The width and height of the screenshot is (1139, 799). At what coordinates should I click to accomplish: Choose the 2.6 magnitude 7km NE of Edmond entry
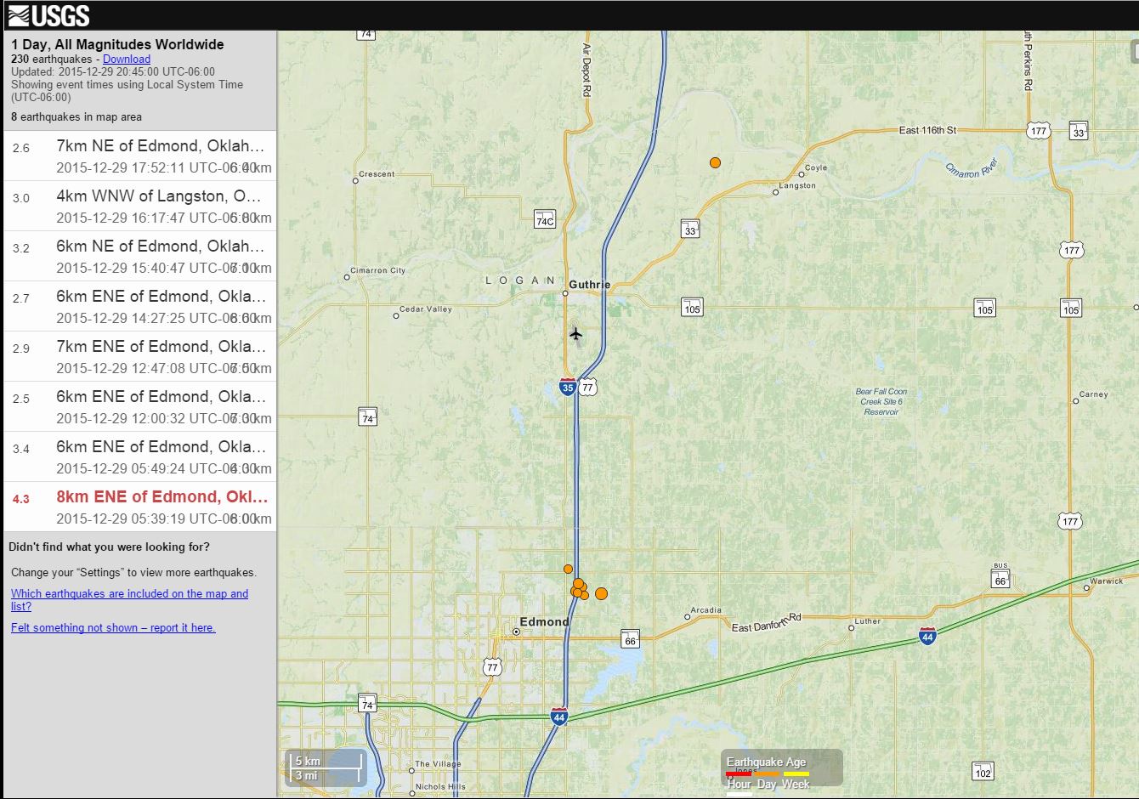[140, 156]
